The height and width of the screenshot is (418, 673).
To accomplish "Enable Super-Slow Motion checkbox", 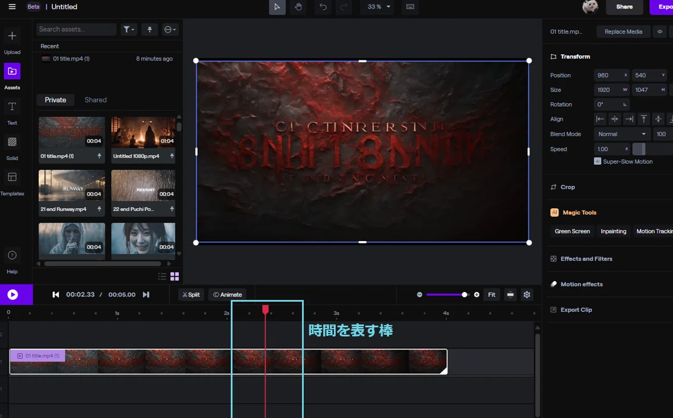I will 597,161.
